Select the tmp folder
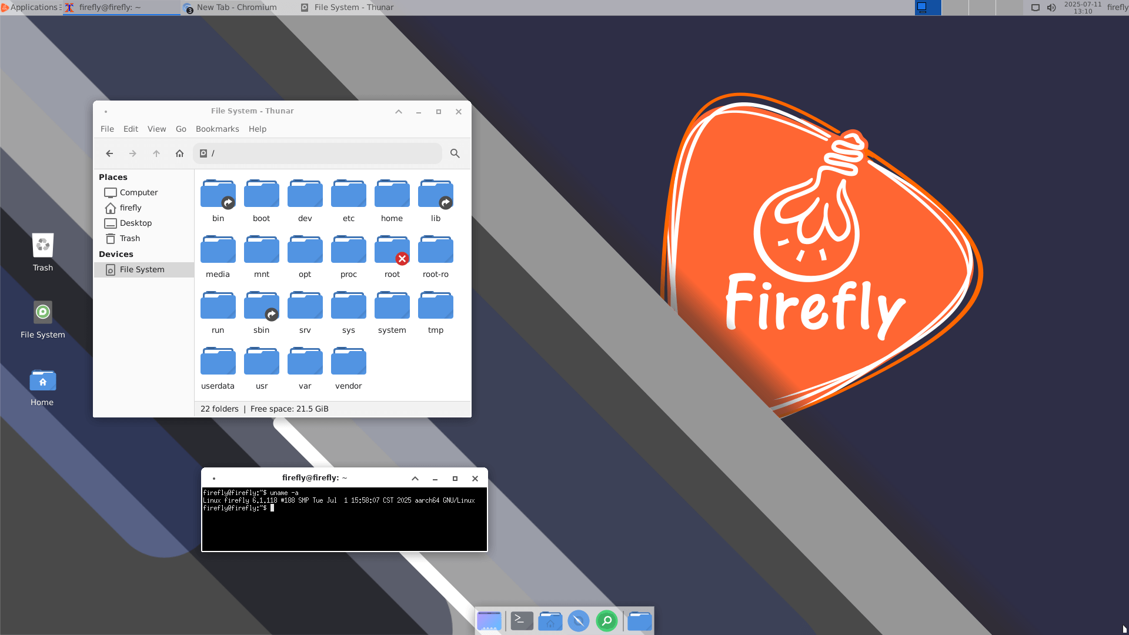 coord(436,312)
